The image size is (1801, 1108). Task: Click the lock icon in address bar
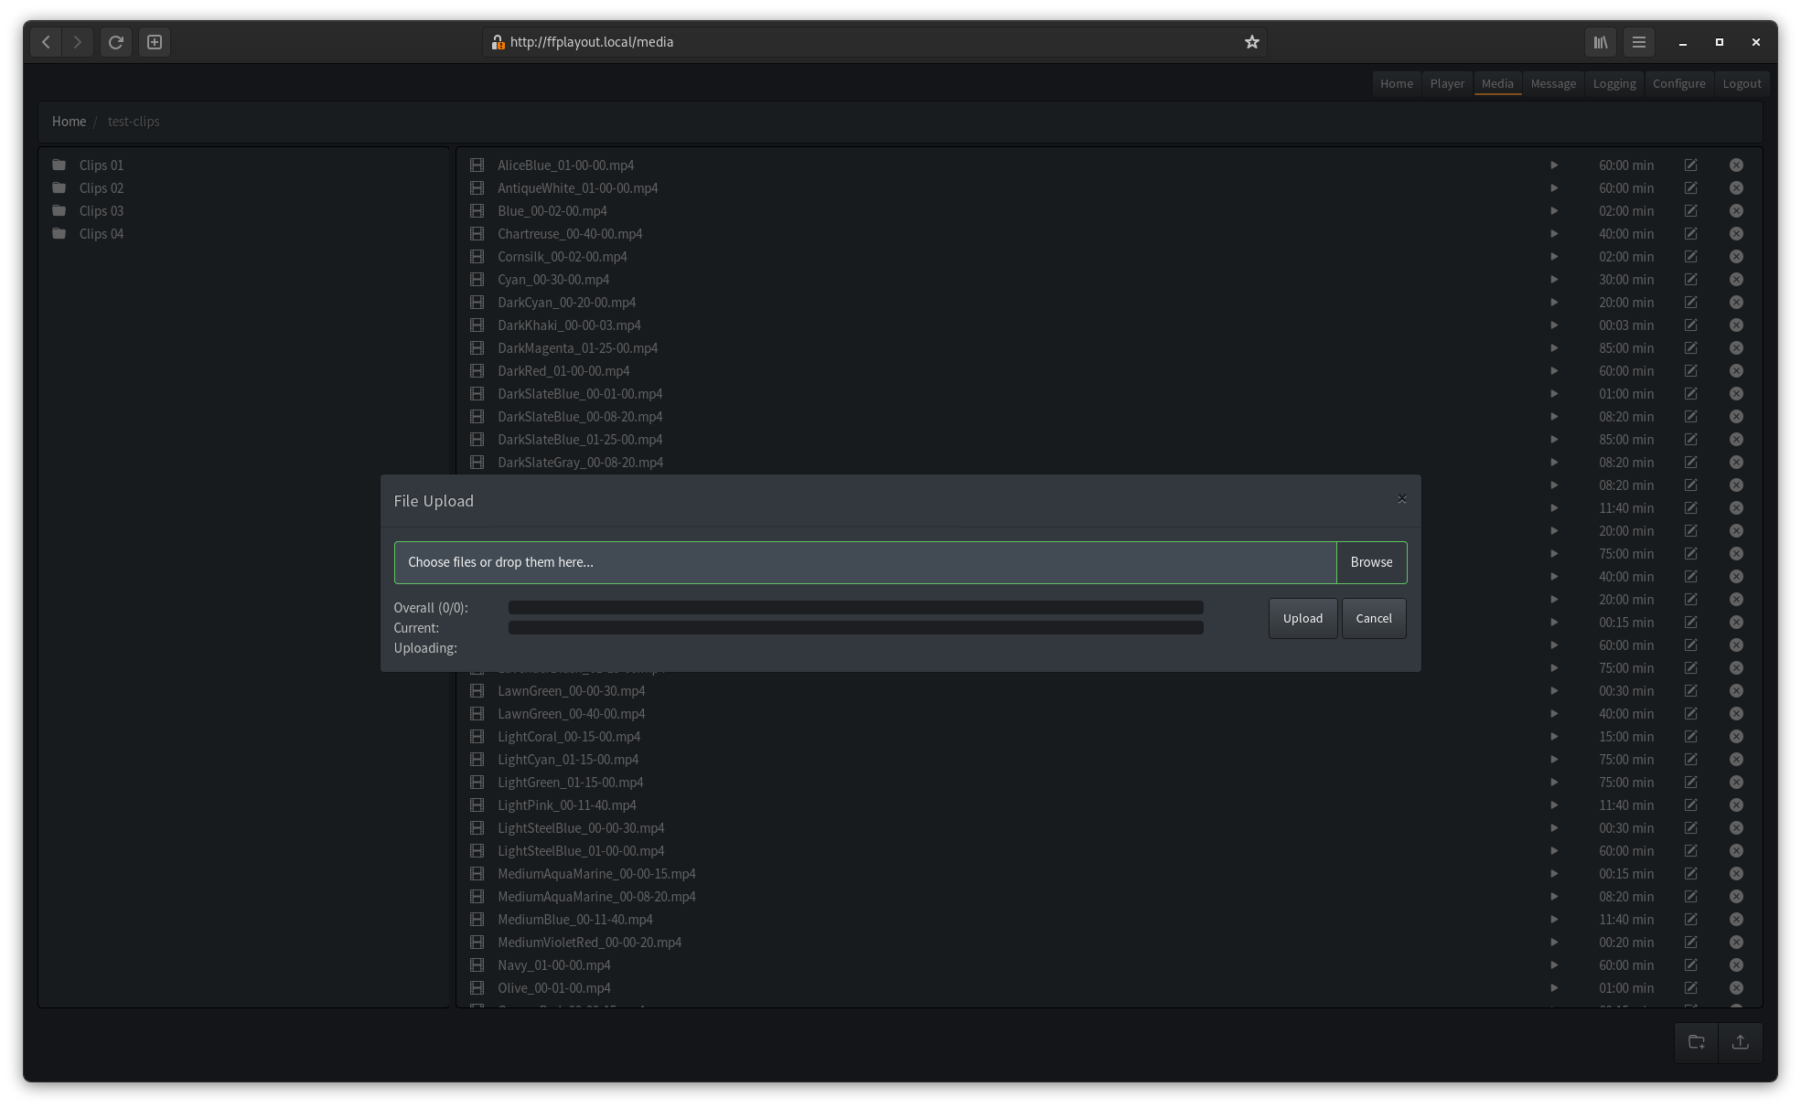(x=497, y=42)
